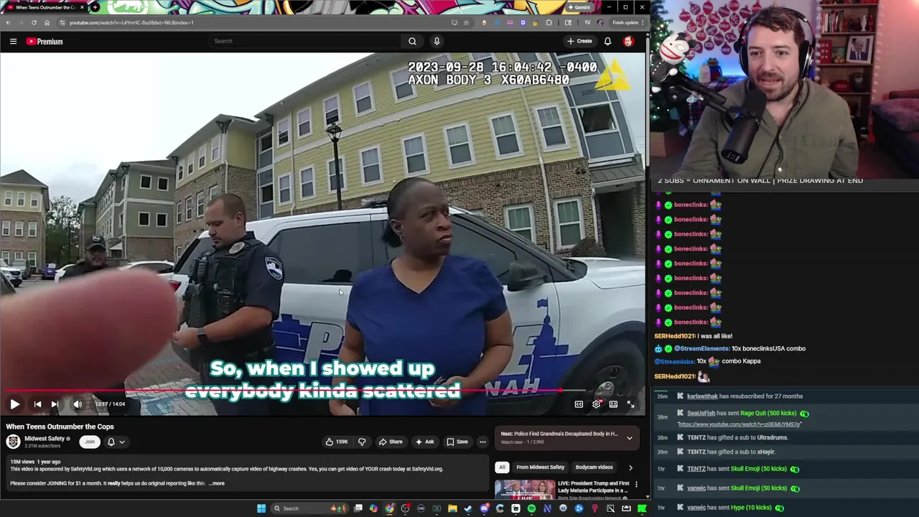Open Chrome from the taskbar
The image size is (919, 517).
coord(389,508)
